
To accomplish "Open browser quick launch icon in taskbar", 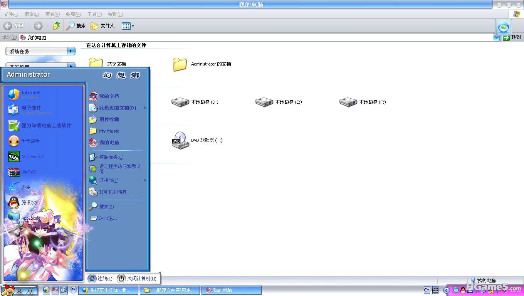I will 46,290.
